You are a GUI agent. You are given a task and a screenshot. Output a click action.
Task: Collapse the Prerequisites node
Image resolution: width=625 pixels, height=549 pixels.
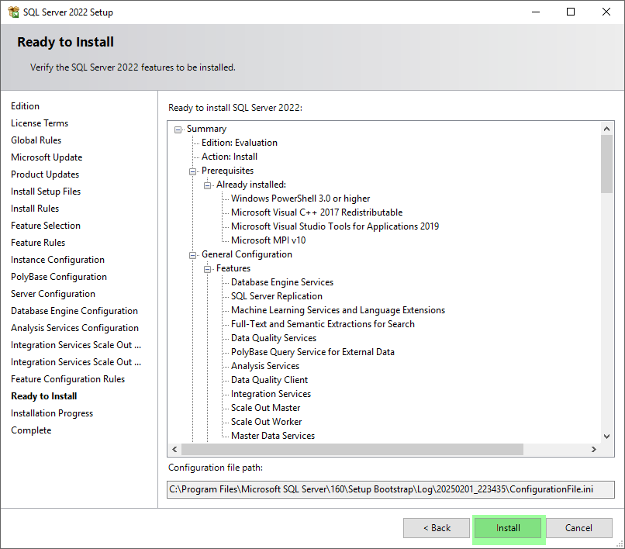pos(192,171)
